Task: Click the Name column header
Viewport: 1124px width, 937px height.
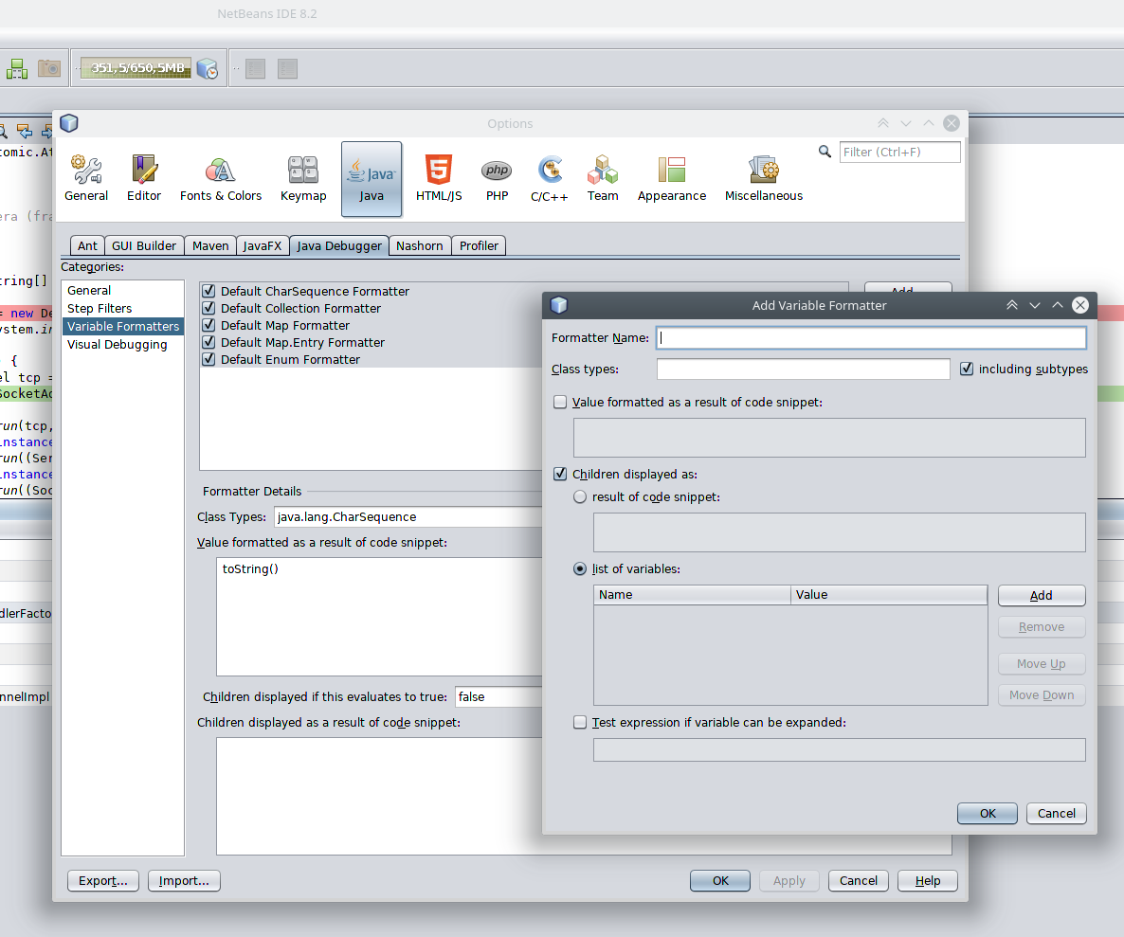Action: tap(693, 595)
